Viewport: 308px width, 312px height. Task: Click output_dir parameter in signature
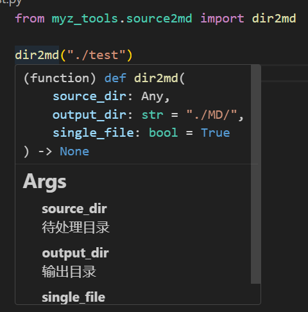[90, 115]
